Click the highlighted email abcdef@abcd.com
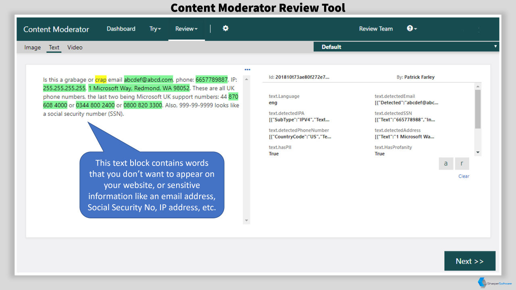Image resolution: width=516 pixels, height=290 pixels. coord(148,80)
